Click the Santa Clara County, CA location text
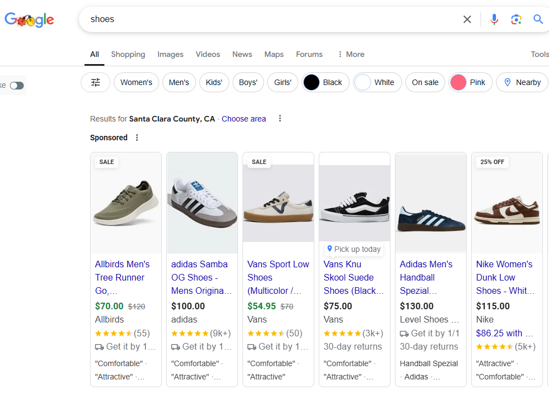The image size is (549, 396). 172,119
